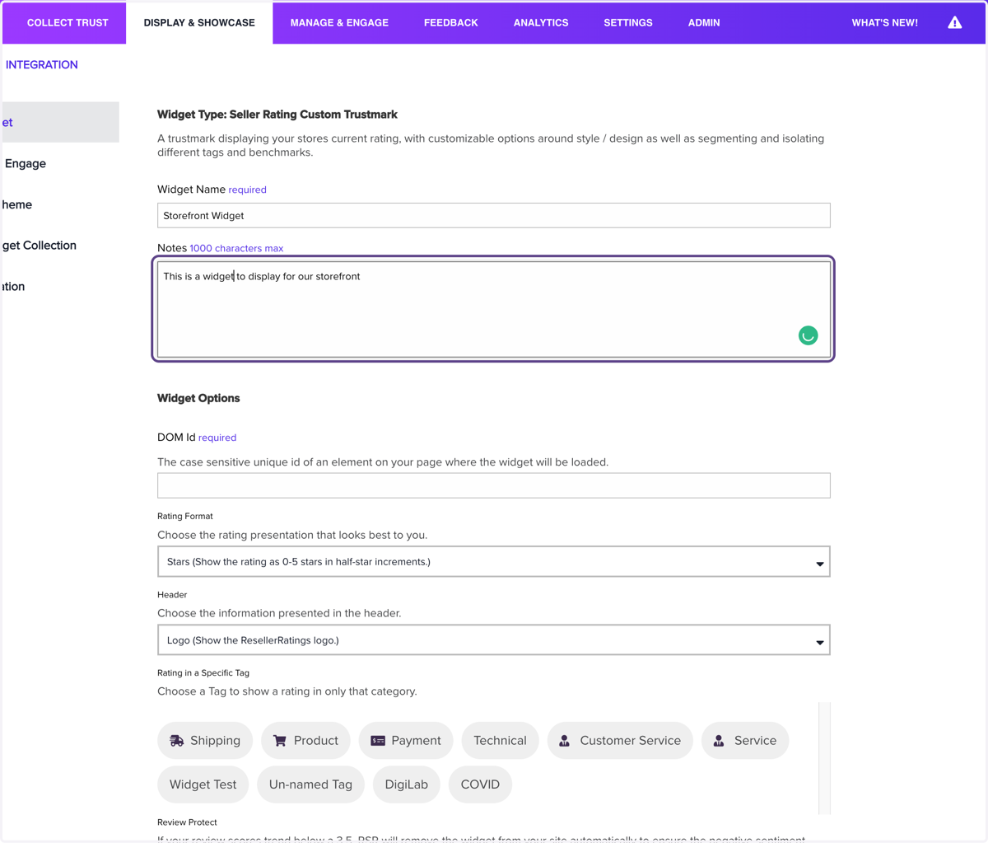Image resolution: width=988 pixels, height=843 pixels.
Task: Click the Widget Name input field
Action: (493, 215)
